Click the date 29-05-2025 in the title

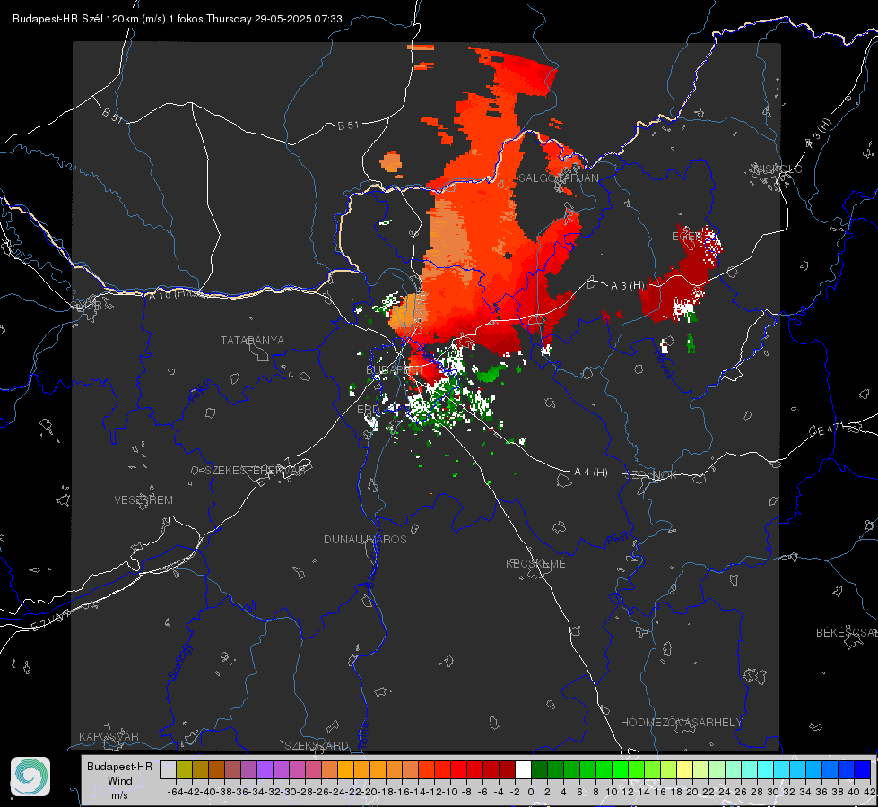tap(283, 19)
